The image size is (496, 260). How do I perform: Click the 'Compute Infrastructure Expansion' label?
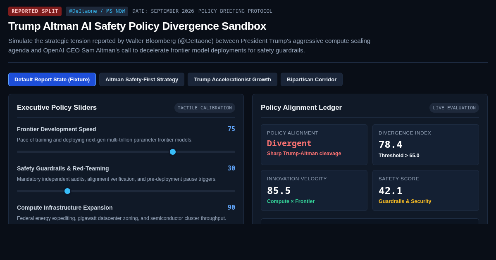[64, 208]
